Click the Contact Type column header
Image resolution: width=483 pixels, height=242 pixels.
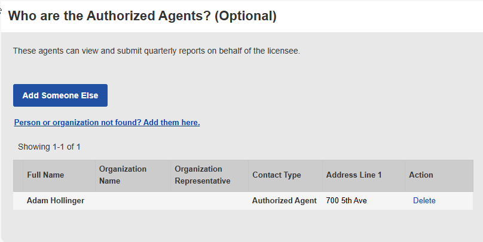[x=277, y=175]
